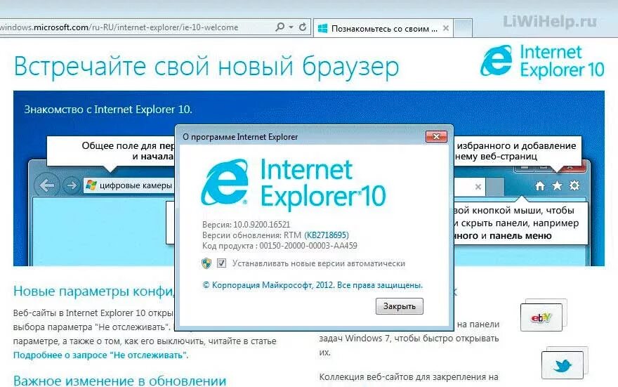The width and height of the screenshot is (618, 387).
Task: Click the Twitter bird thumbnail
Action: click(x=563, y=365)
